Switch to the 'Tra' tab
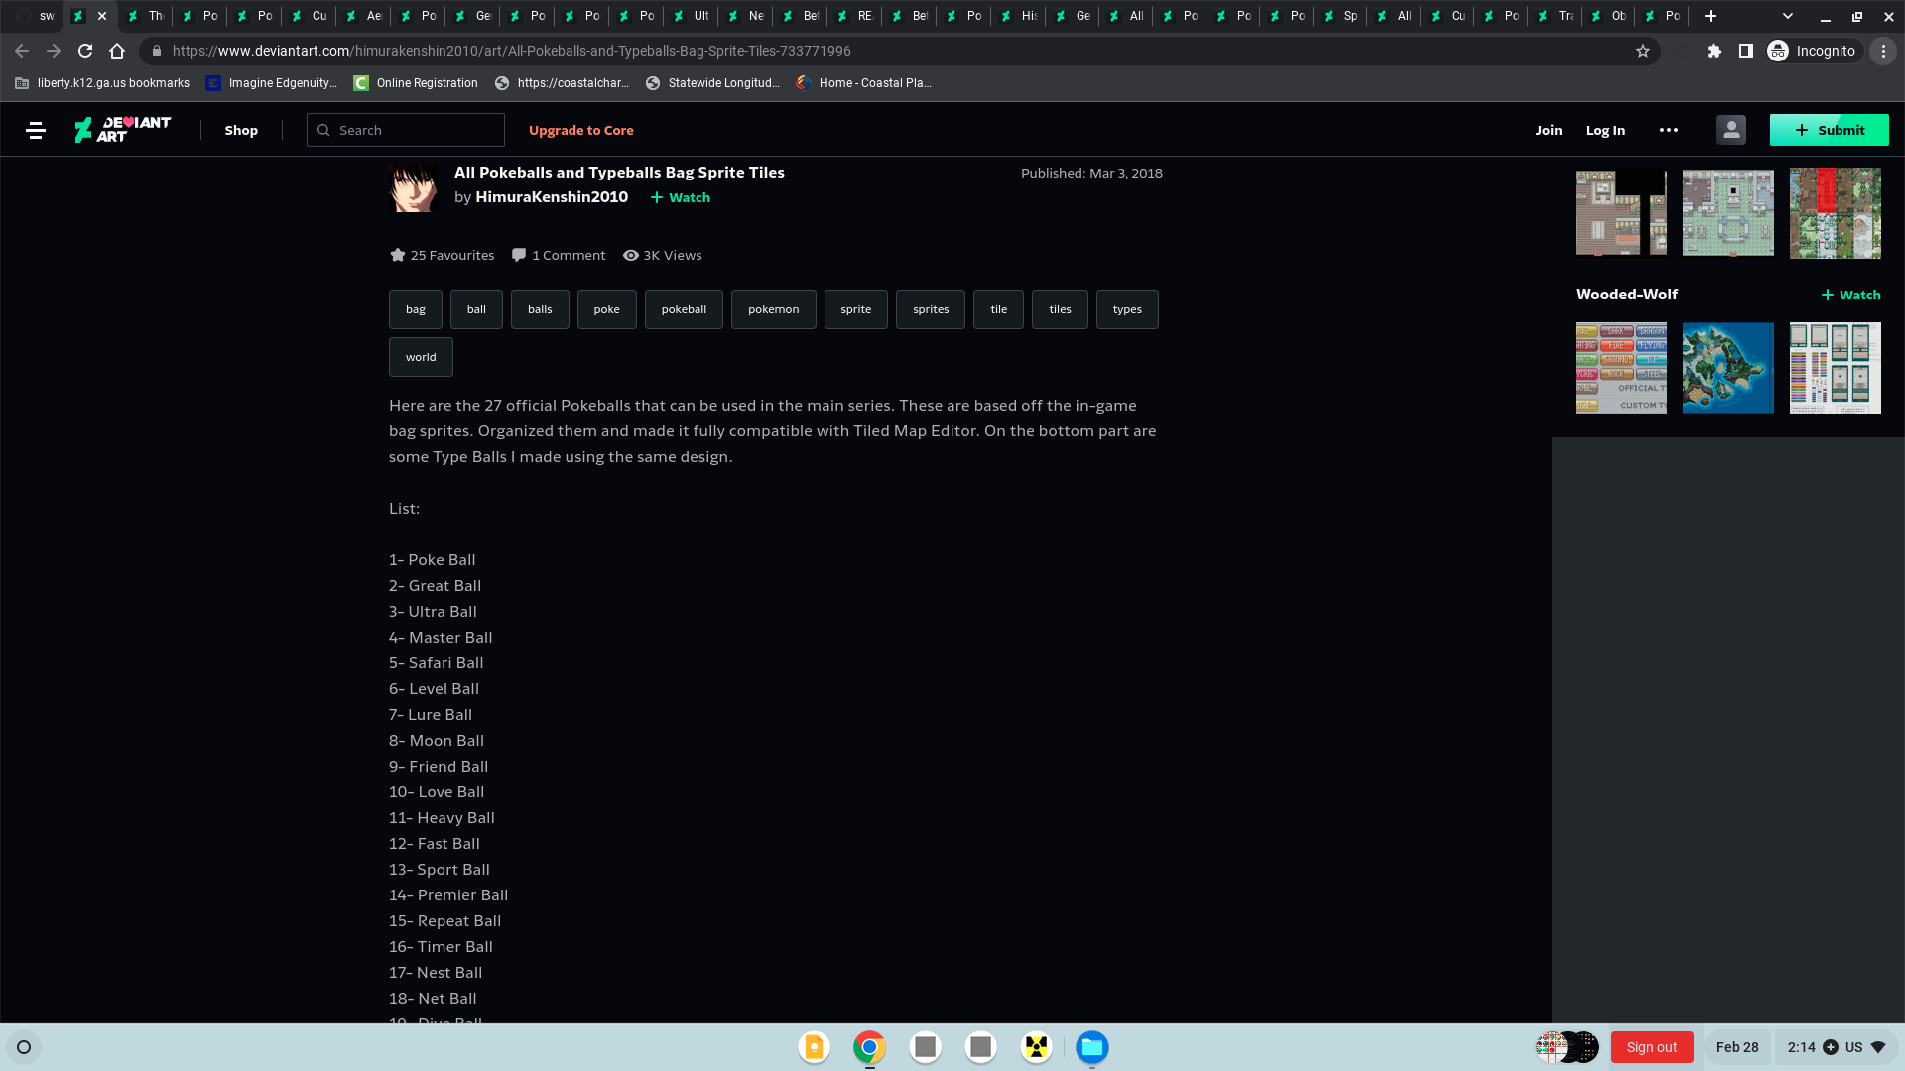Screen dimensions: 1905x1071 point(1555,16)
